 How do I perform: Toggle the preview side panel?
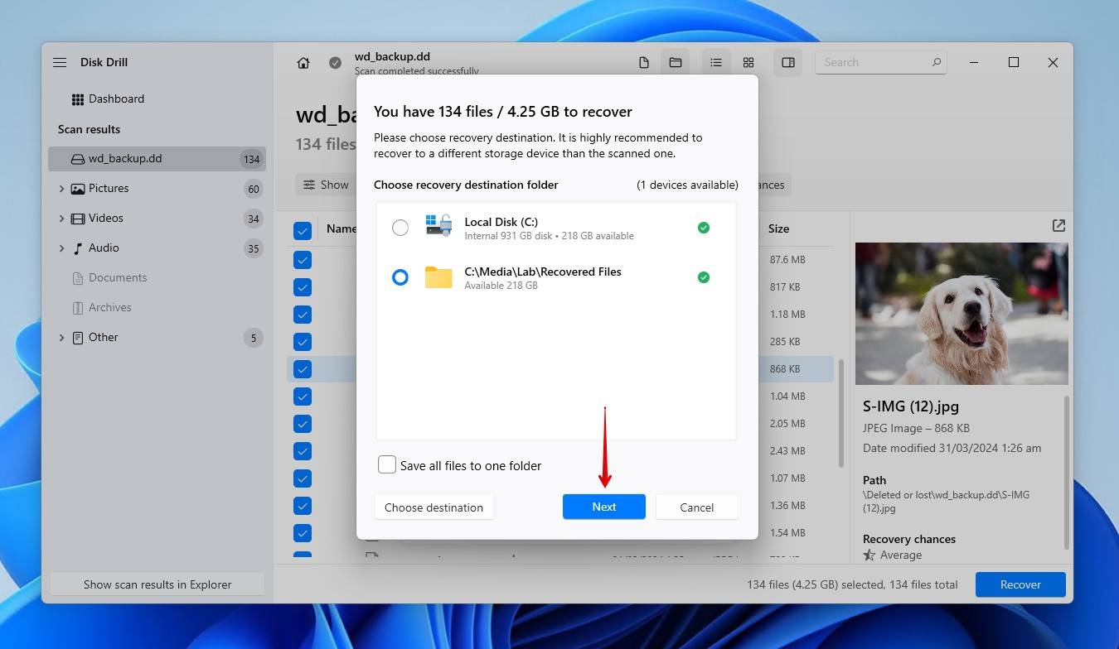pos(787,62)
